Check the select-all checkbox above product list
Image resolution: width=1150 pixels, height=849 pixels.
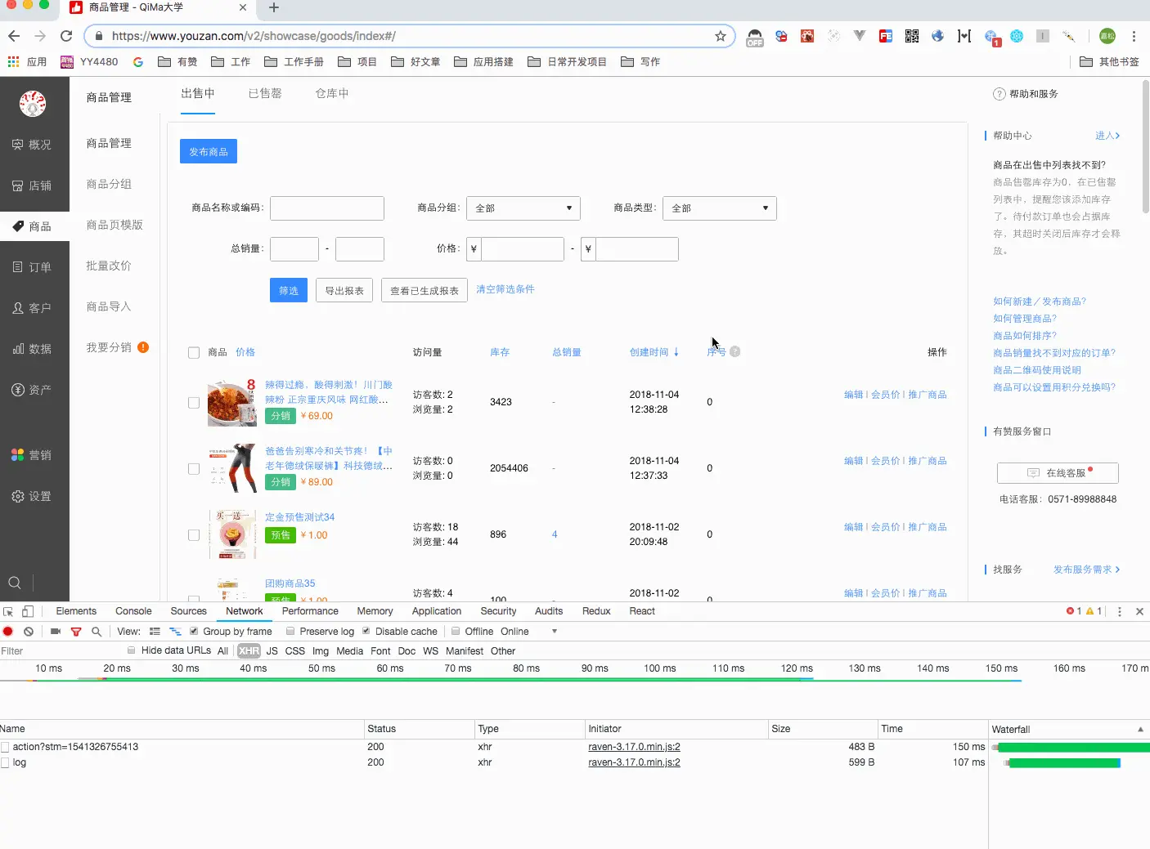[194, 352]
